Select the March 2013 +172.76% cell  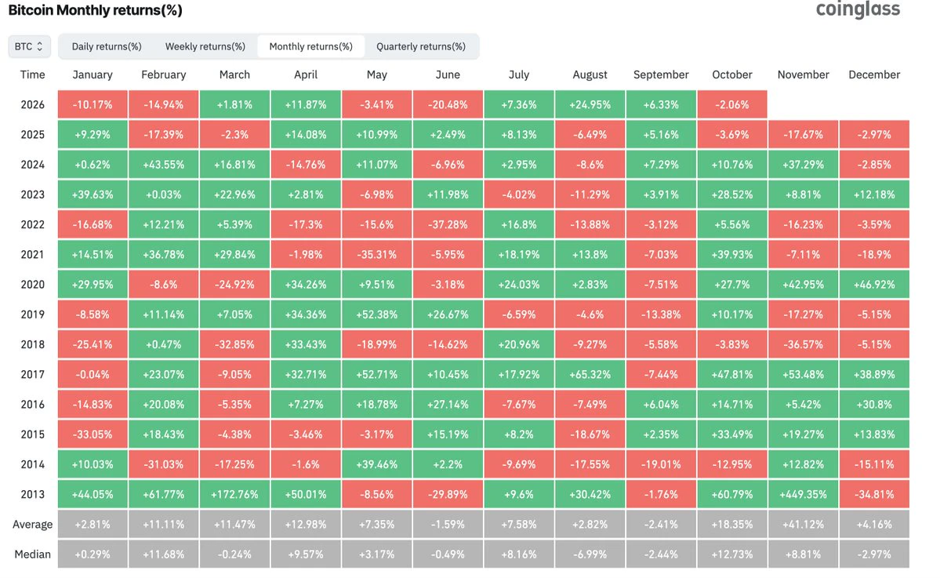pos(234,495)
